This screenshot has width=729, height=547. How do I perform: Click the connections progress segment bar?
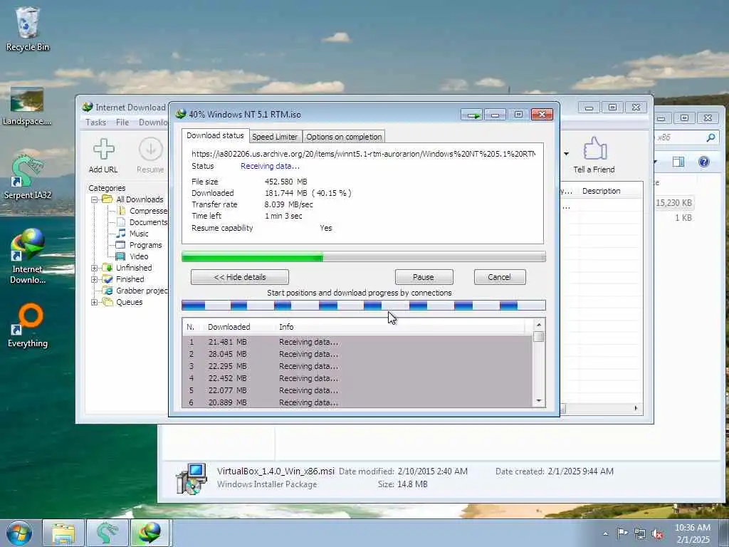(364, 305)
